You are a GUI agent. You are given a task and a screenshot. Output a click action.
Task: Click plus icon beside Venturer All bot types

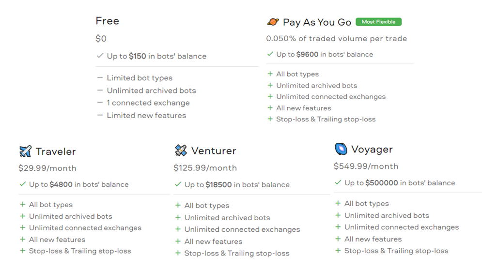178,205
